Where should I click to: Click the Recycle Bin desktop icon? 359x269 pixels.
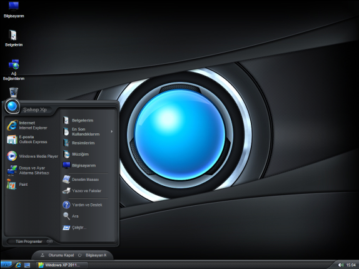[x=14, y=92]
